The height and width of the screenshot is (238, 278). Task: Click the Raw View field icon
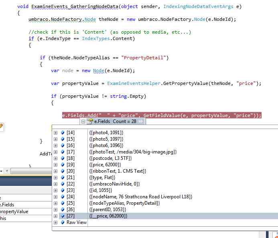click(x=63, y=222)
